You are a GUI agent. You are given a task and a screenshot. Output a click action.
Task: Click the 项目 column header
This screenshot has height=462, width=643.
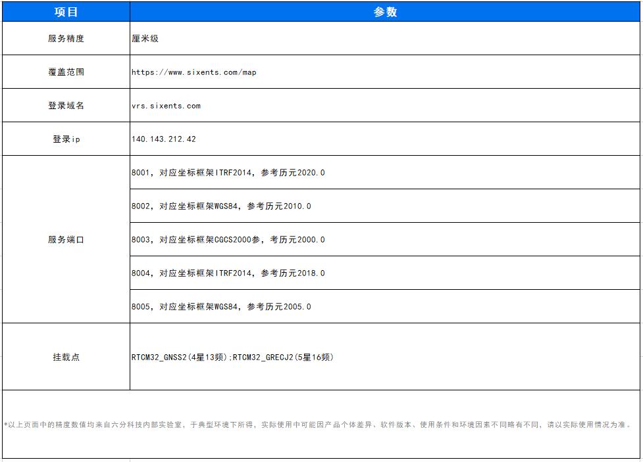click(66, 12)
